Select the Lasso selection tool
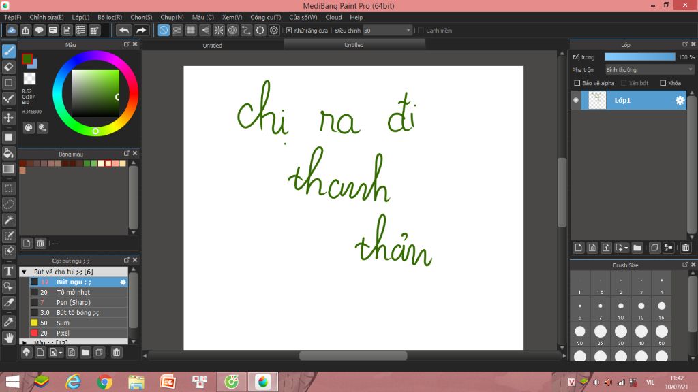Screen dimensions: 698x392 click(x=8, y=204)
